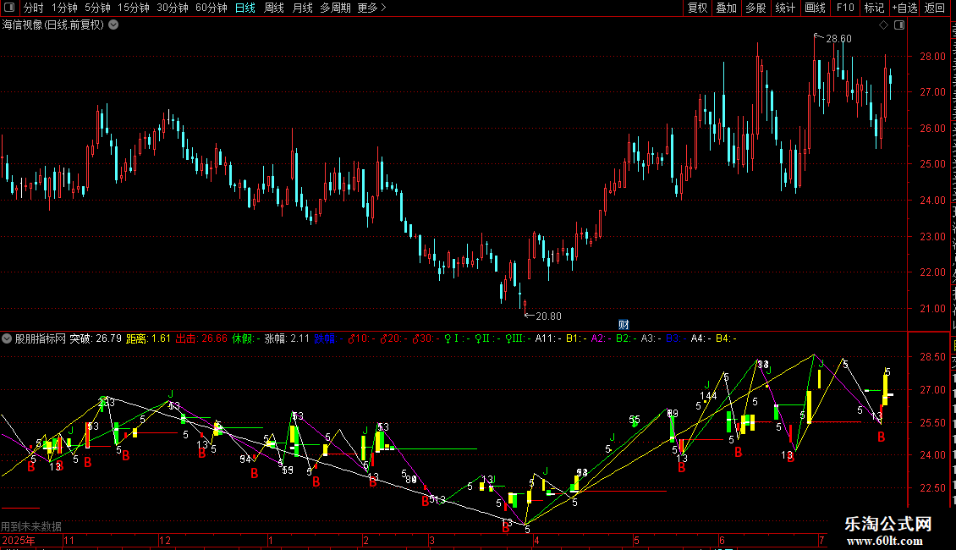Select the 日线 daily period

pyautogui.click(x=245, y=8)
